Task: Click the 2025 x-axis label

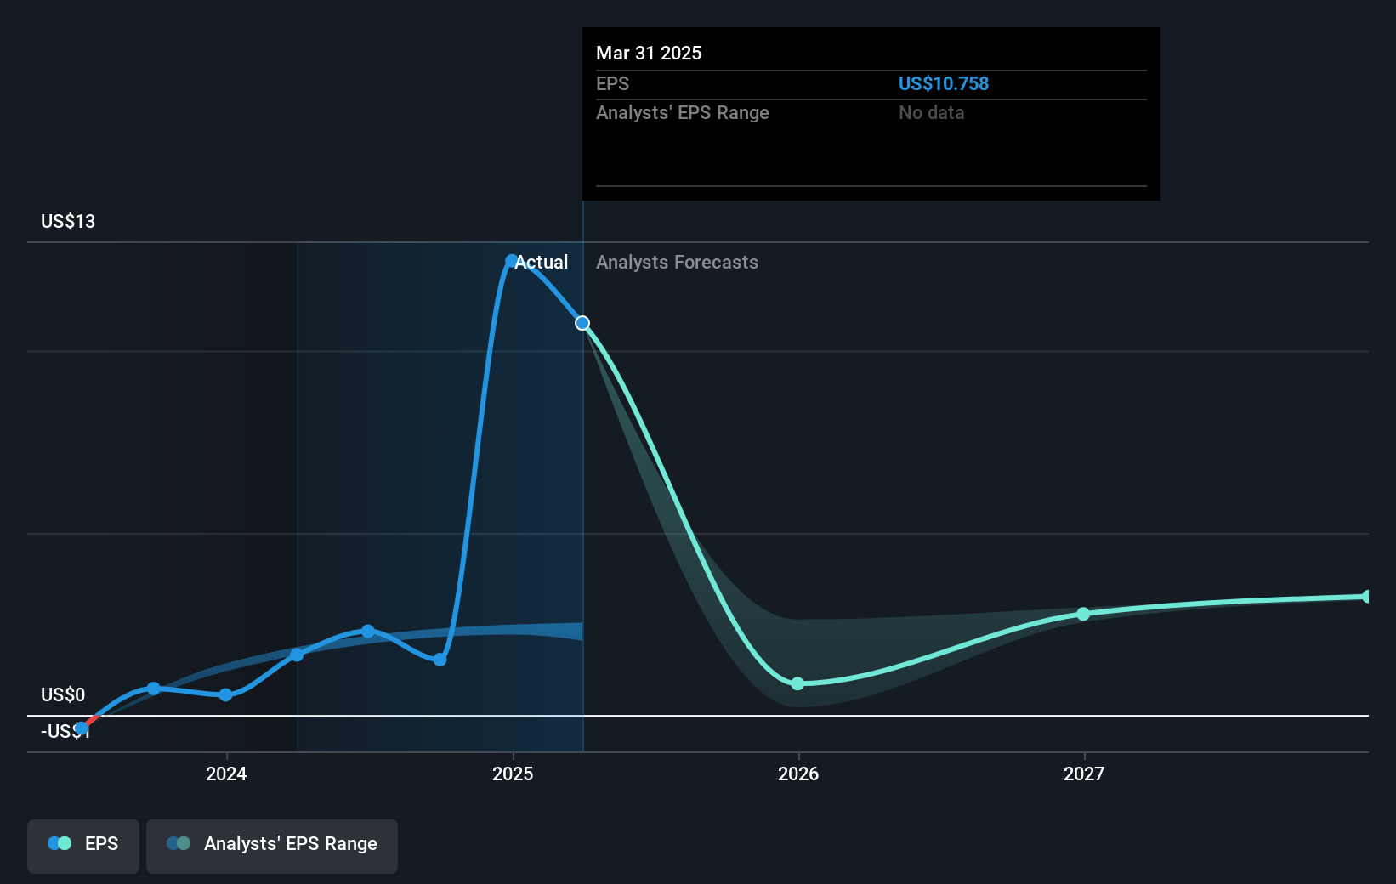Action: coord(513,773)
